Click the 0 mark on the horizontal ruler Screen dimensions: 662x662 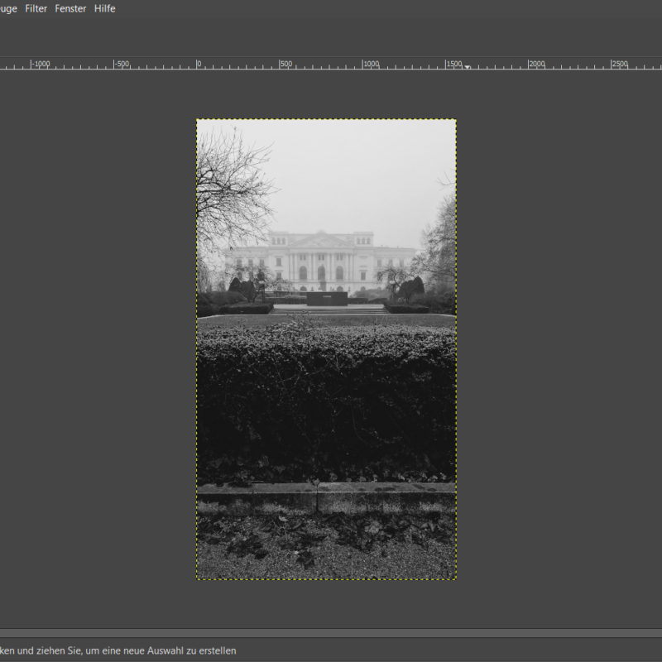click(199, 64)
